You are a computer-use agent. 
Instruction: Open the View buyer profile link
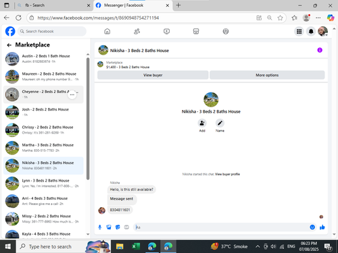click(227, 174)
